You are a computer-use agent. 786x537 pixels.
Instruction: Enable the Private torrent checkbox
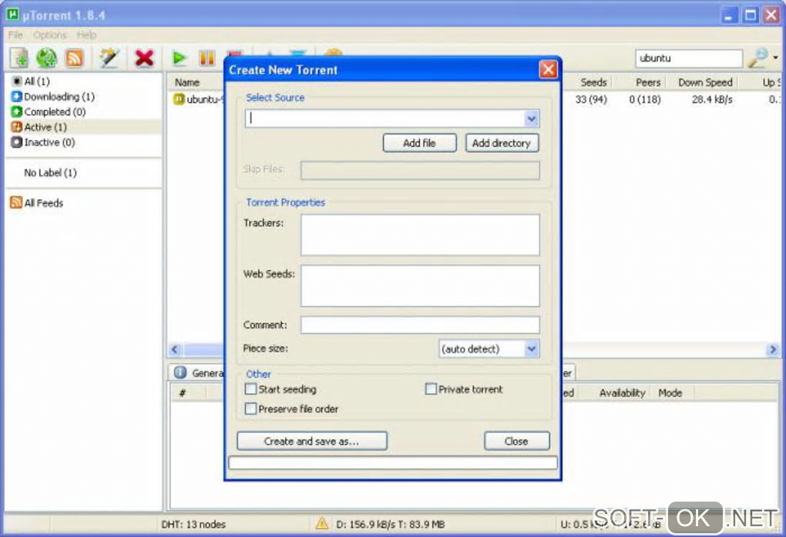click(431, 389)
